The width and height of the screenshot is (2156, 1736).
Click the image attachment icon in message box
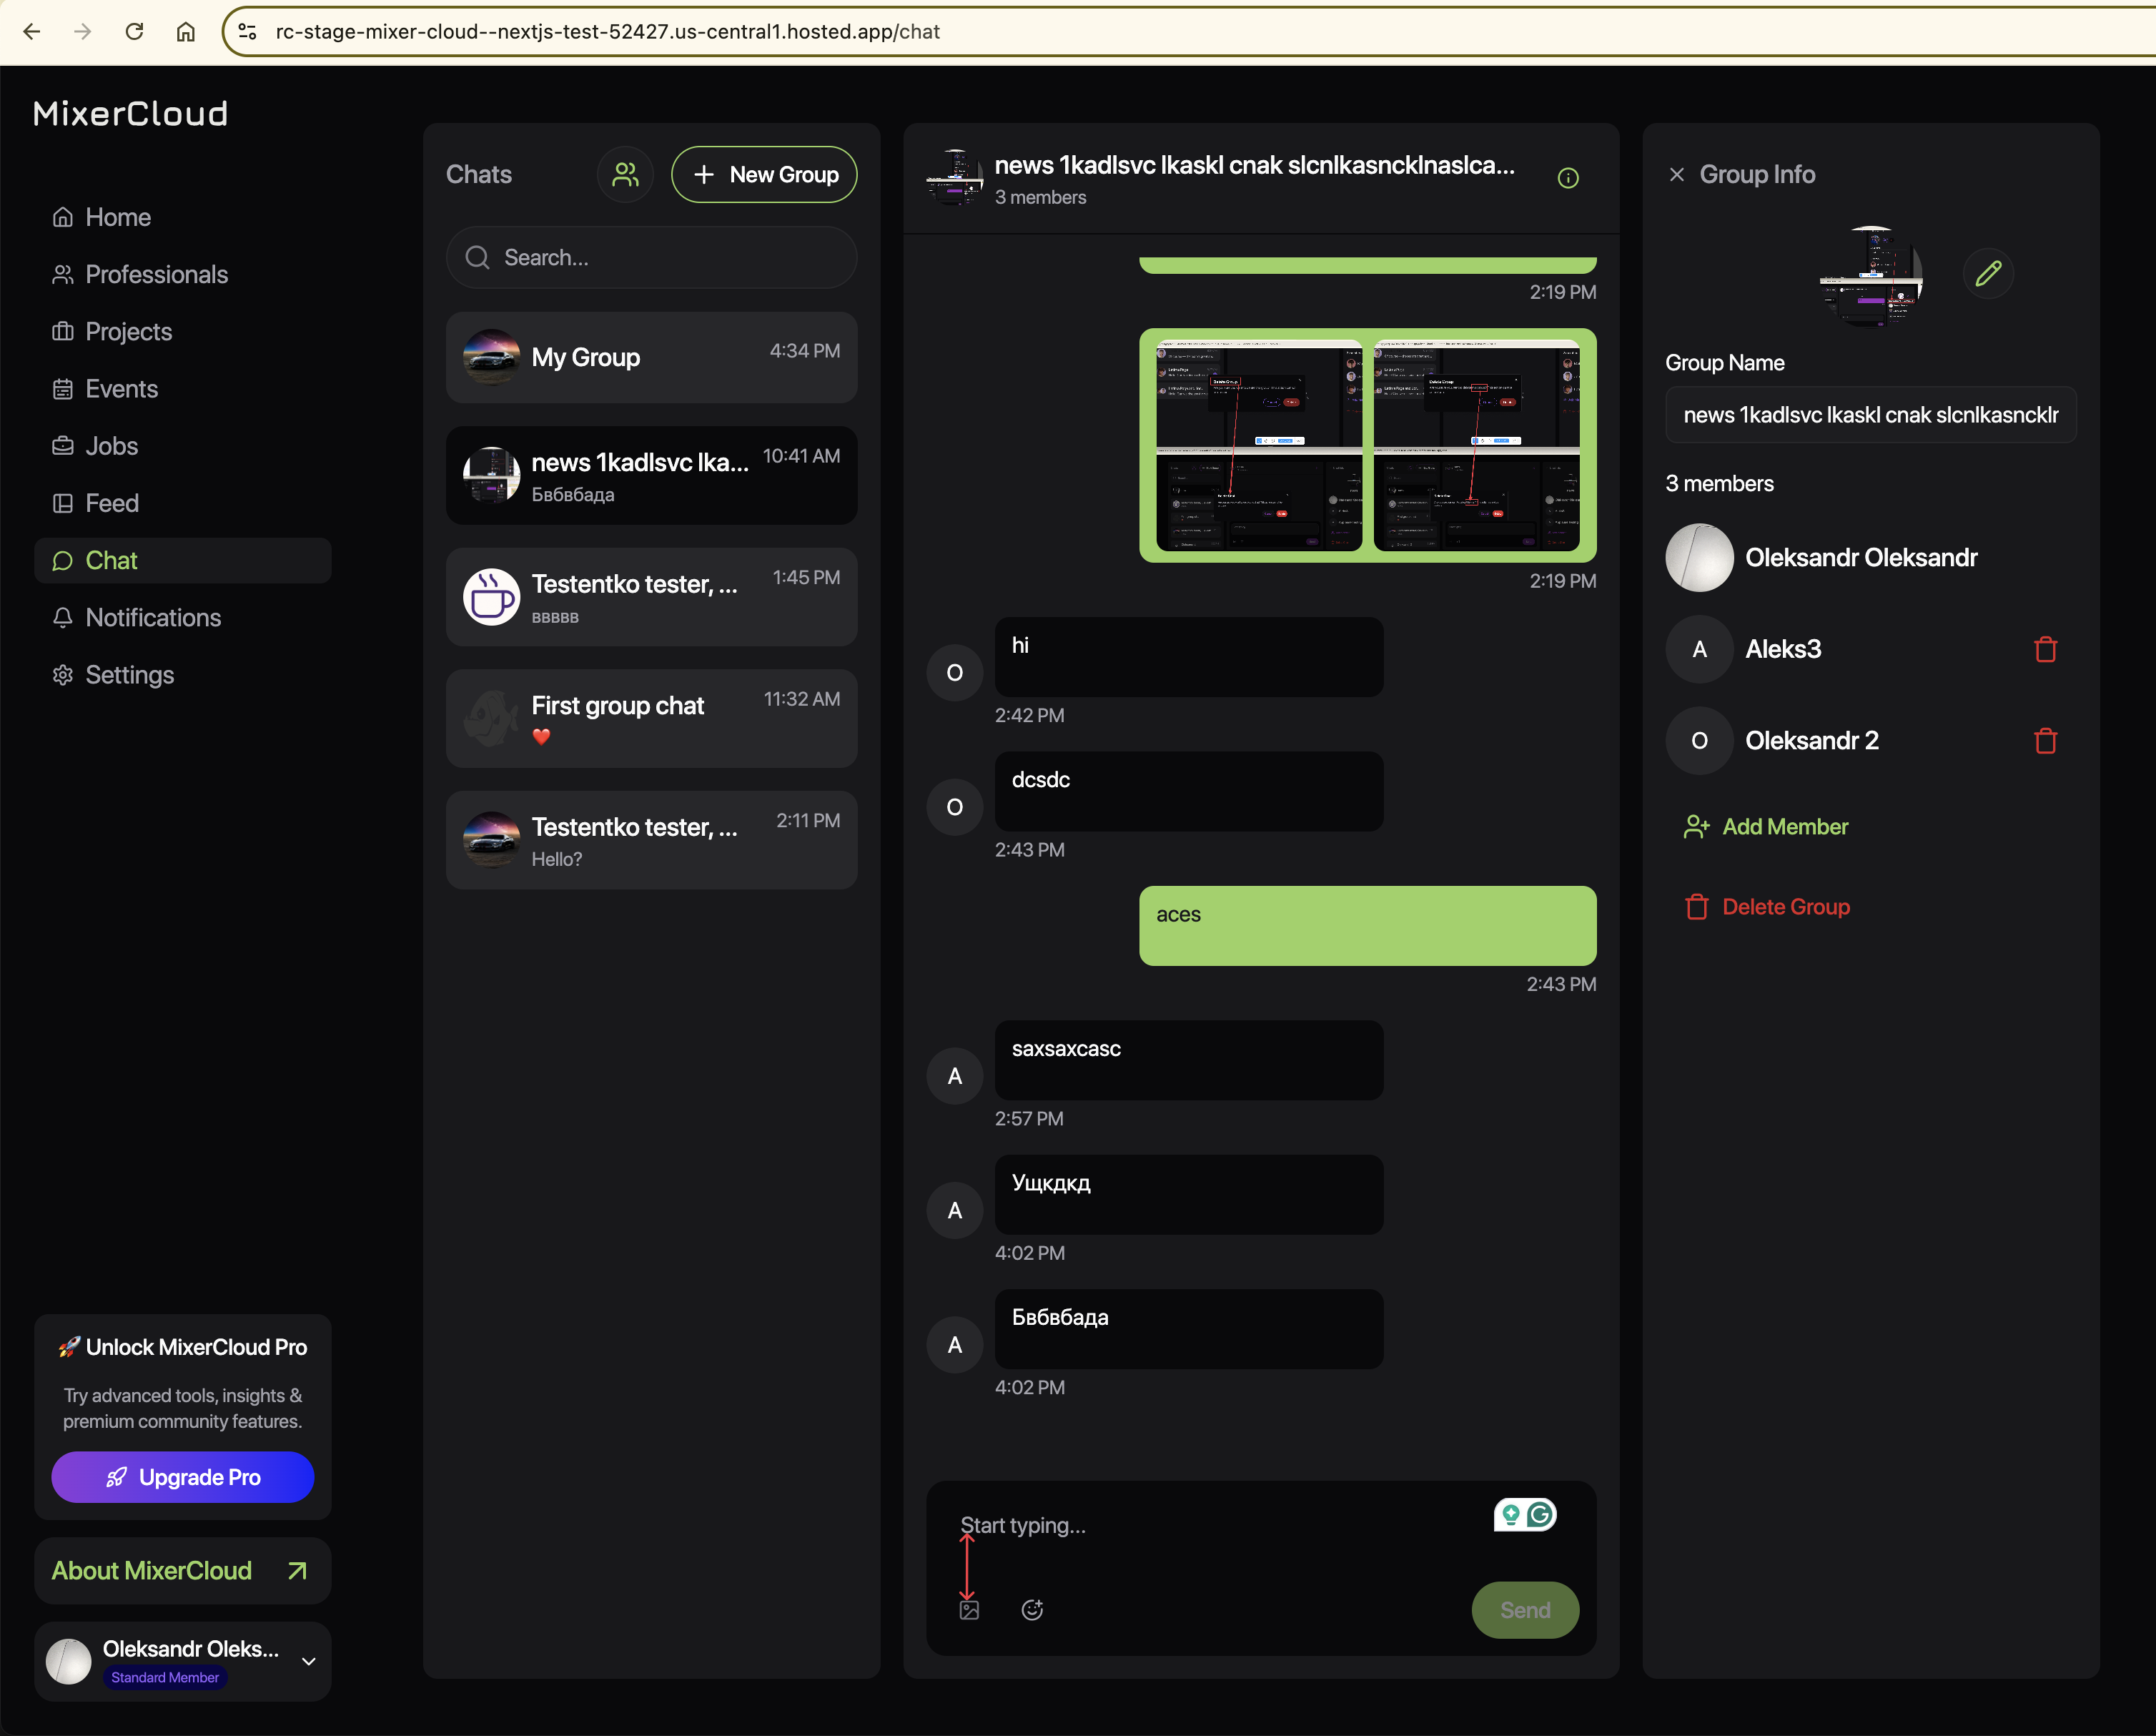tap(969, 1610)
